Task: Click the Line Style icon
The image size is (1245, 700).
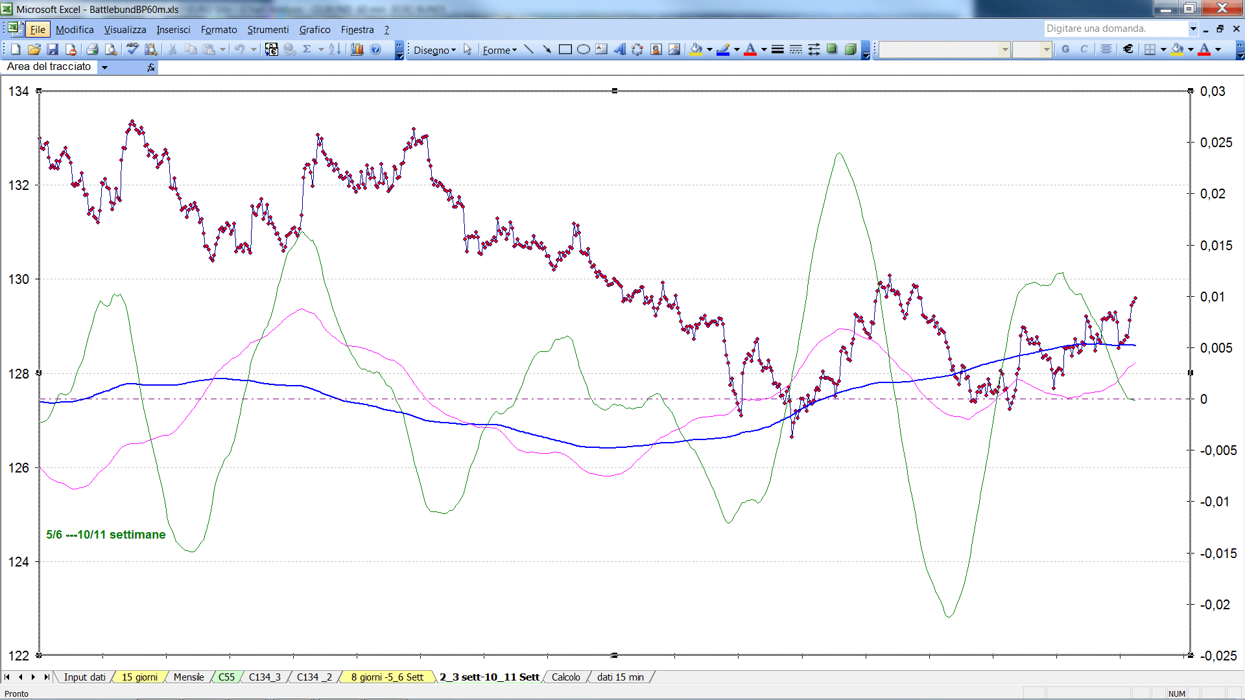Action: 777,49
